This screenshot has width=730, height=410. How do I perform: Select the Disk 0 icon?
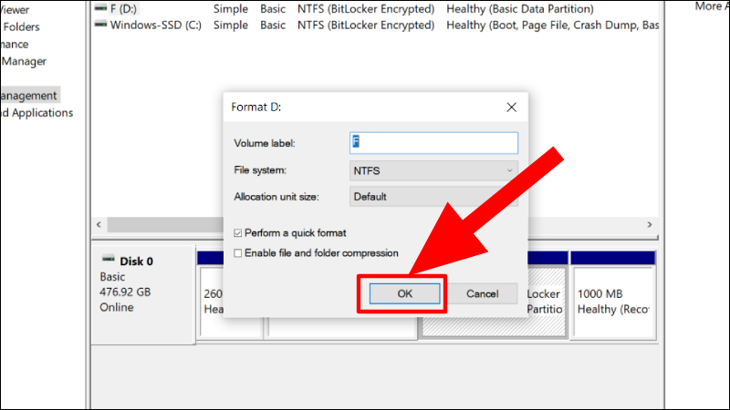click(x=109, y=259)
